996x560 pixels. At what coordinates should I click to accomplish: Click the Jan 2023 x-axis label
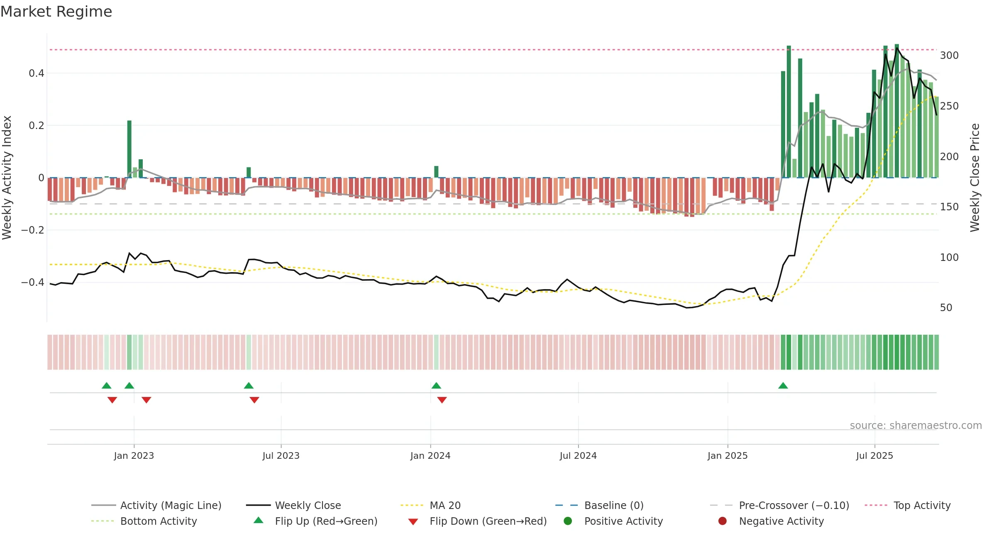click(134, 455)
